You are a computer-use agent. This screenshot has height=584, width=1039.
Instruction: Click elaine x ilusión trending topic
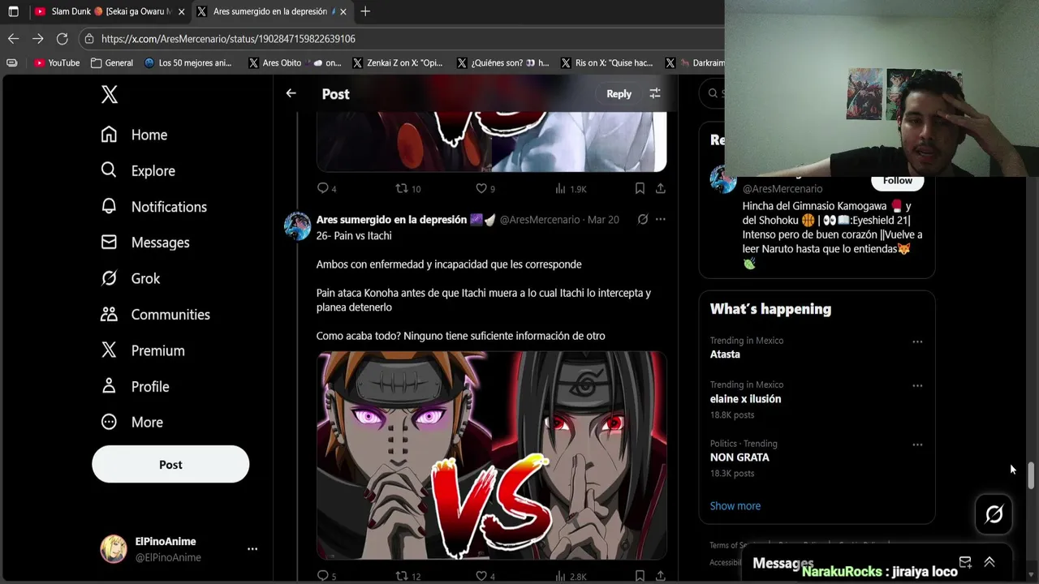tap(745, 399)
